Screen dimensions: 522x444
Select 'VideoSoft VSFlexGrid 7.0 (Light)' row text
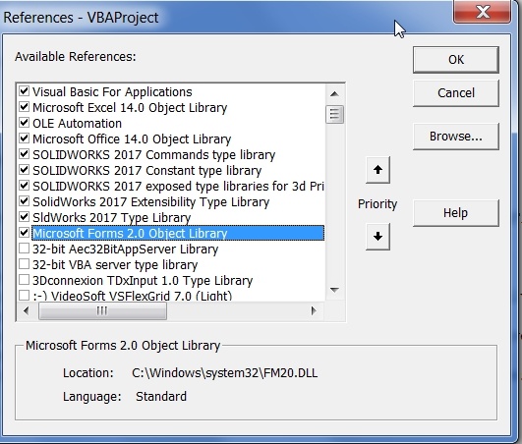132,296
